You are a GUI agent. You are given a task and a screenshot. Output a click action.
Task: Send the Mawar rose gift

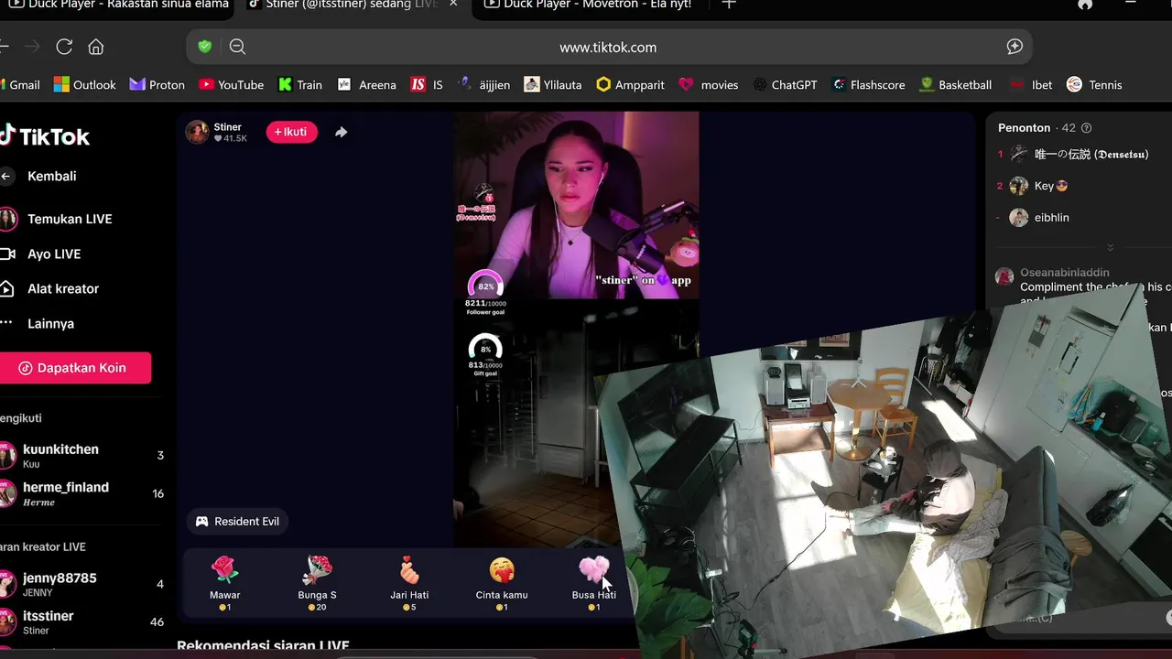pos(224,583)
